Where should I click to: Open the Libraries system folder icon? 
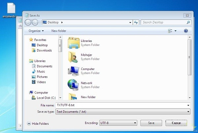click(74, 43)
